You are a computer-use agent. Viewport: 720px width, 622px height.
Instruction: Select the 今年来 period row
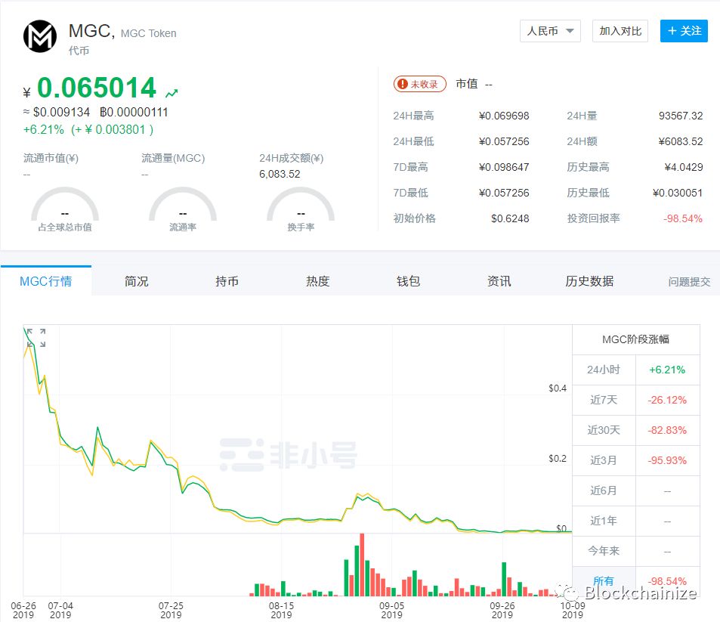coord(636,551)
